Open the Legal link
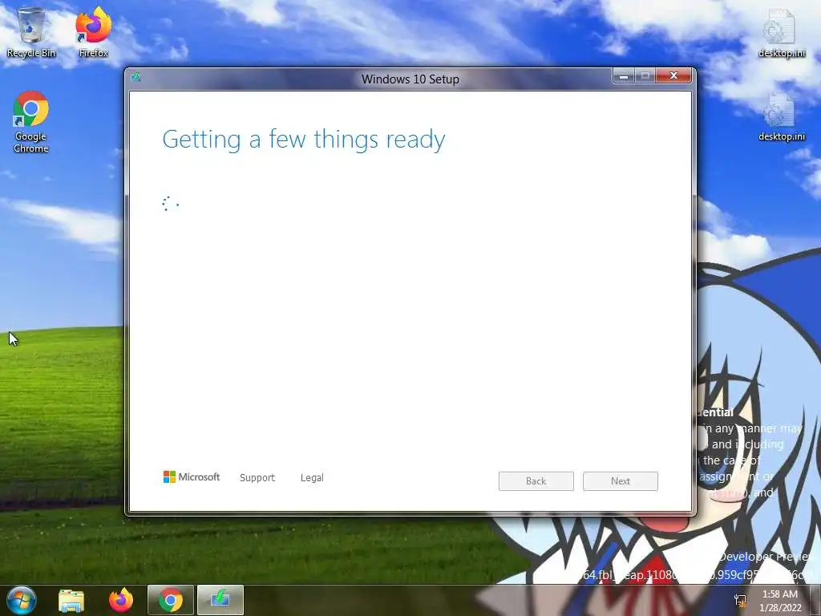The image size is (821, 616). (312, 478)
